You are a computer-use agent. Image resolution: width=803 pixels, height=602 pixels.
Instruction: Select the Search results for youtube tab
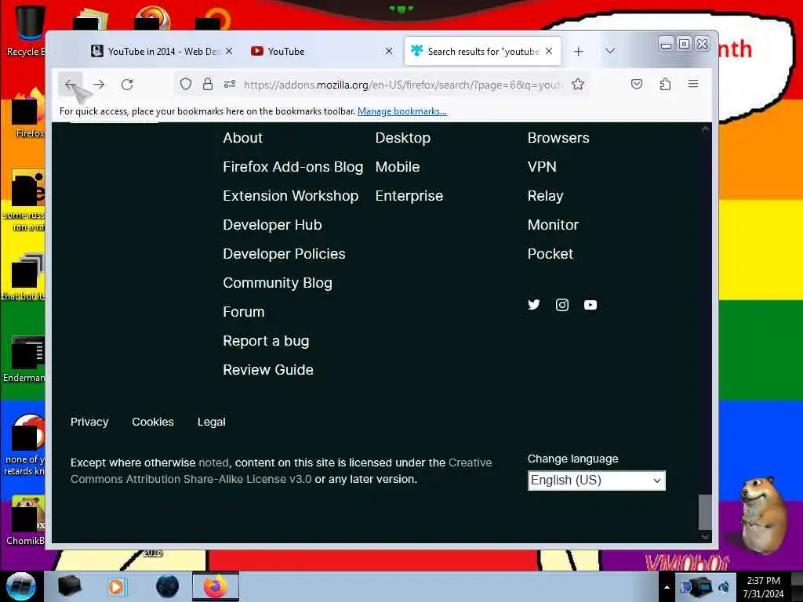pyautogui.click(x=482, y=51)
